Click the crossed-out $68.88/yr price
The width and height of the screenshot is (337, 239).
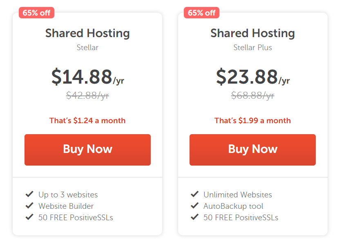coord(252,95)
